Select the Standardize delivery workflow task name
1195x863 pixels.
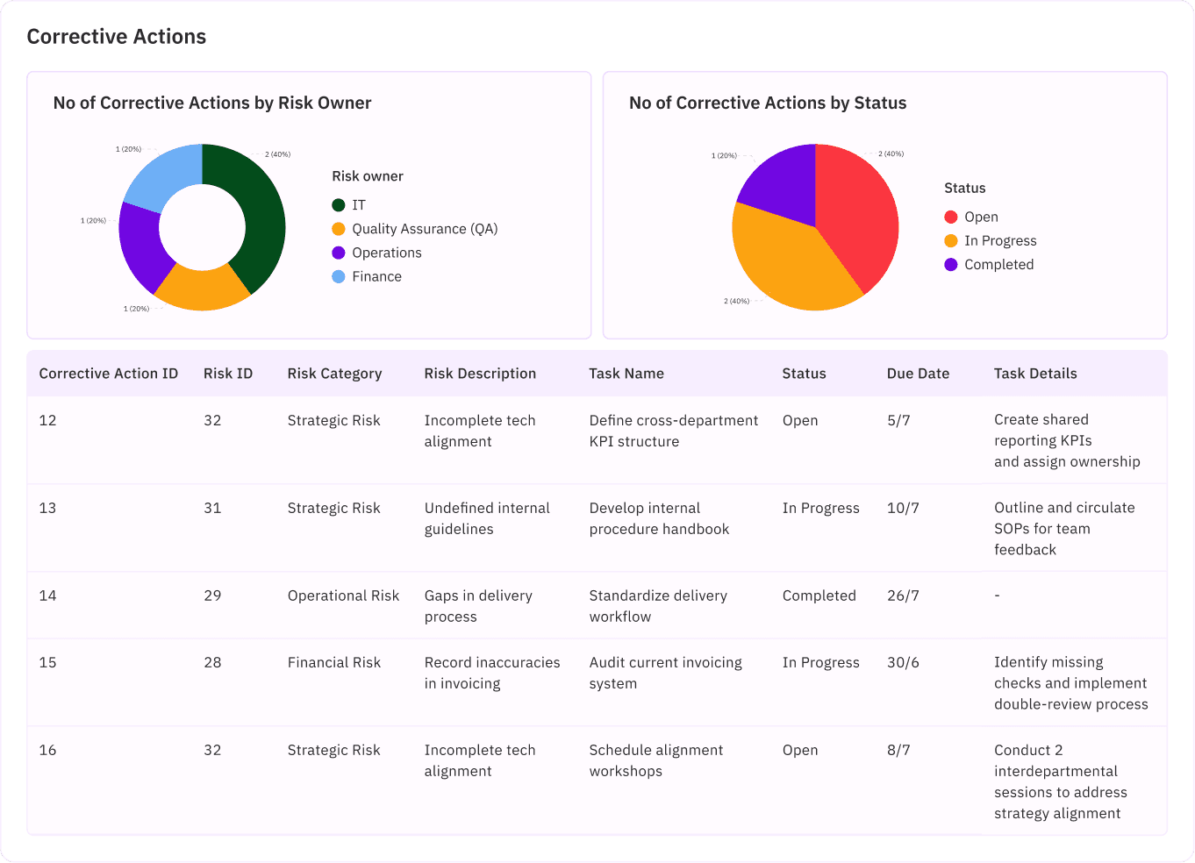(x=658, y=605)
